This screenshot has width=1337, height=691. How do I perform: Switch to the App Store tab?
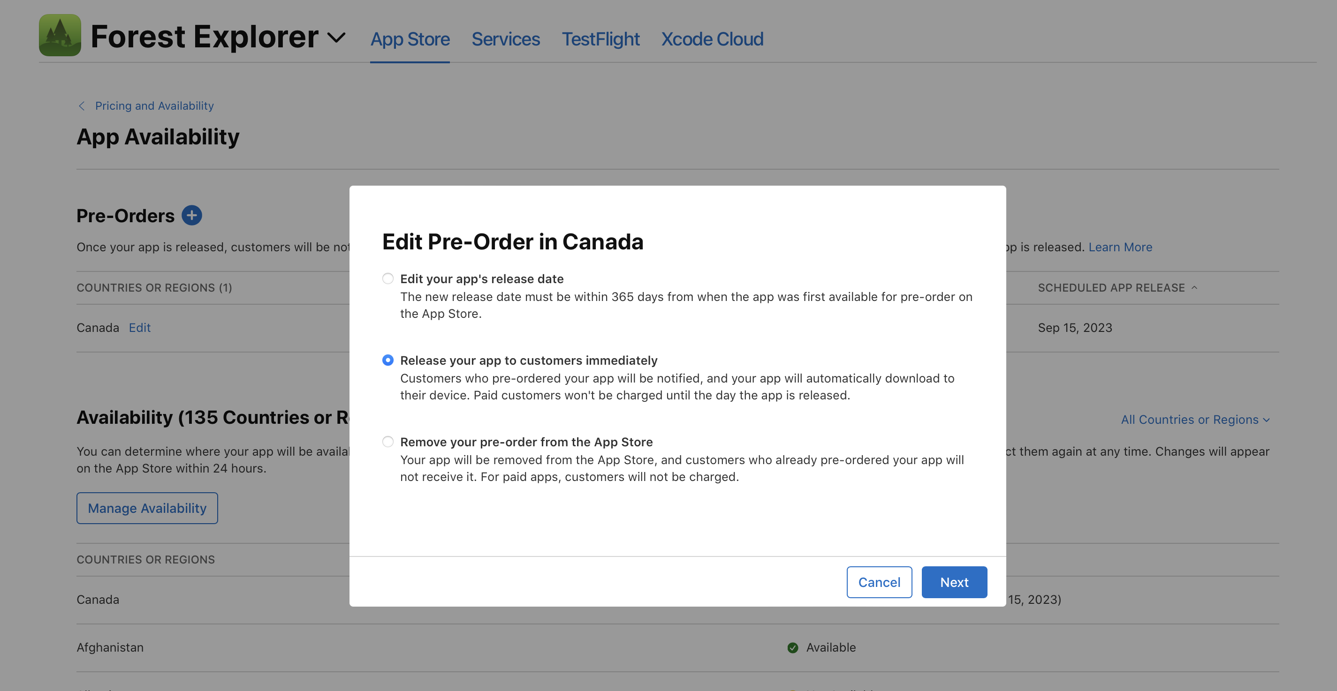coord(410,39)
